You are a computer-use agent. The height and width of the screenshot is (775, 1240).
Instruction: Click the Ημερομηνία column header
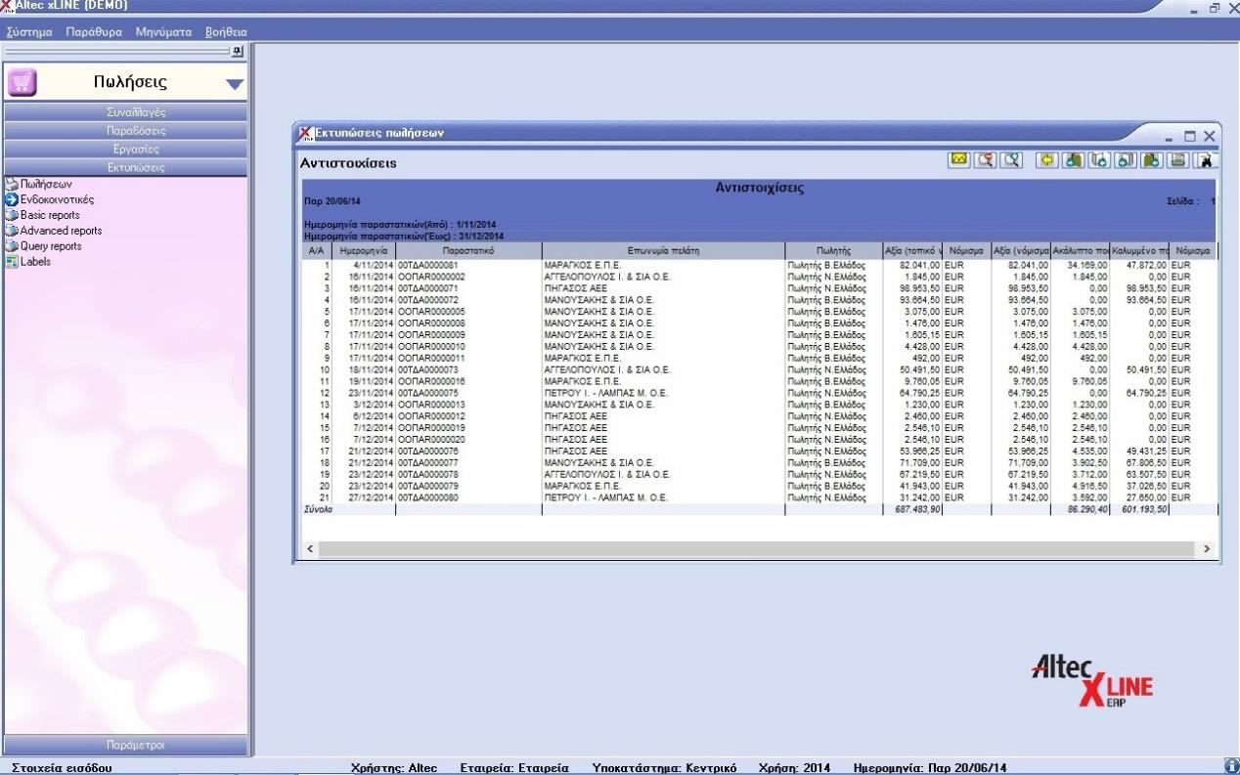364,251
